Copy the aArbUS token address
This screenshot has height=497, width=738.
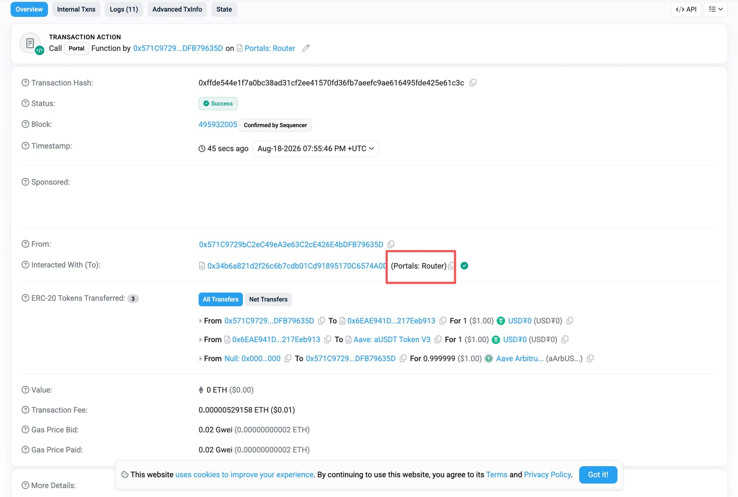click(590, 359)
